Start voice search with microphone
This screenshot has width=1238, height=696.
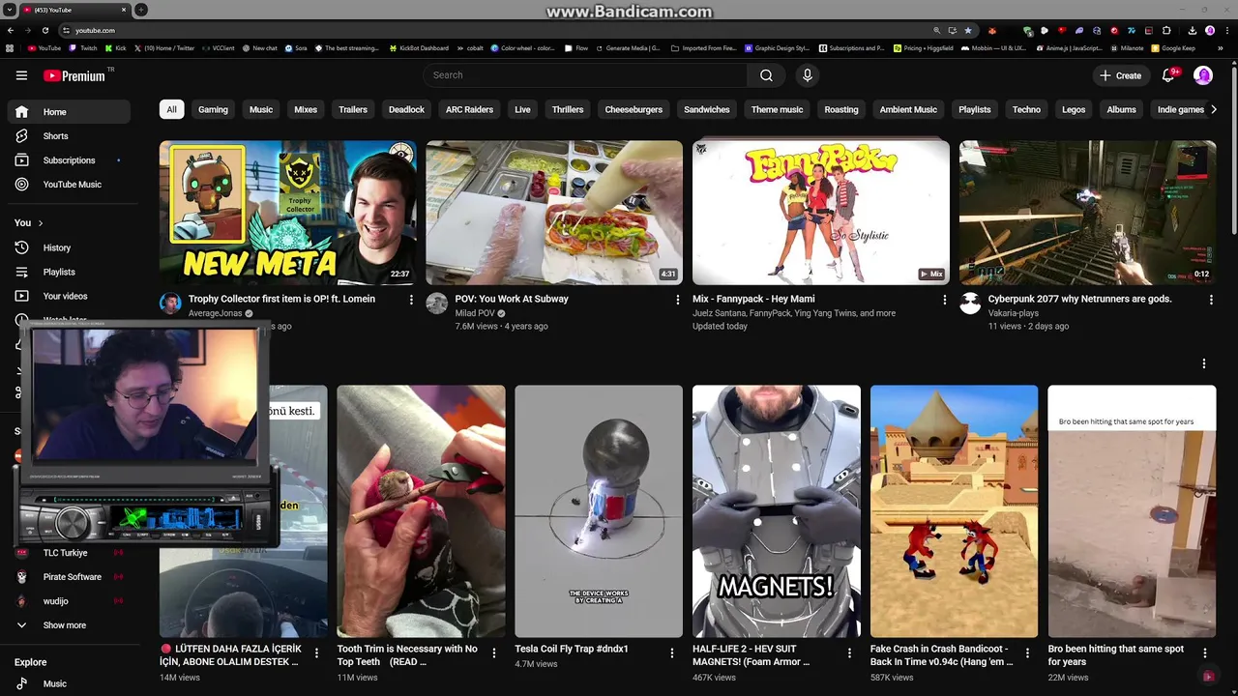pyautogui.click(x=808, y=75)
